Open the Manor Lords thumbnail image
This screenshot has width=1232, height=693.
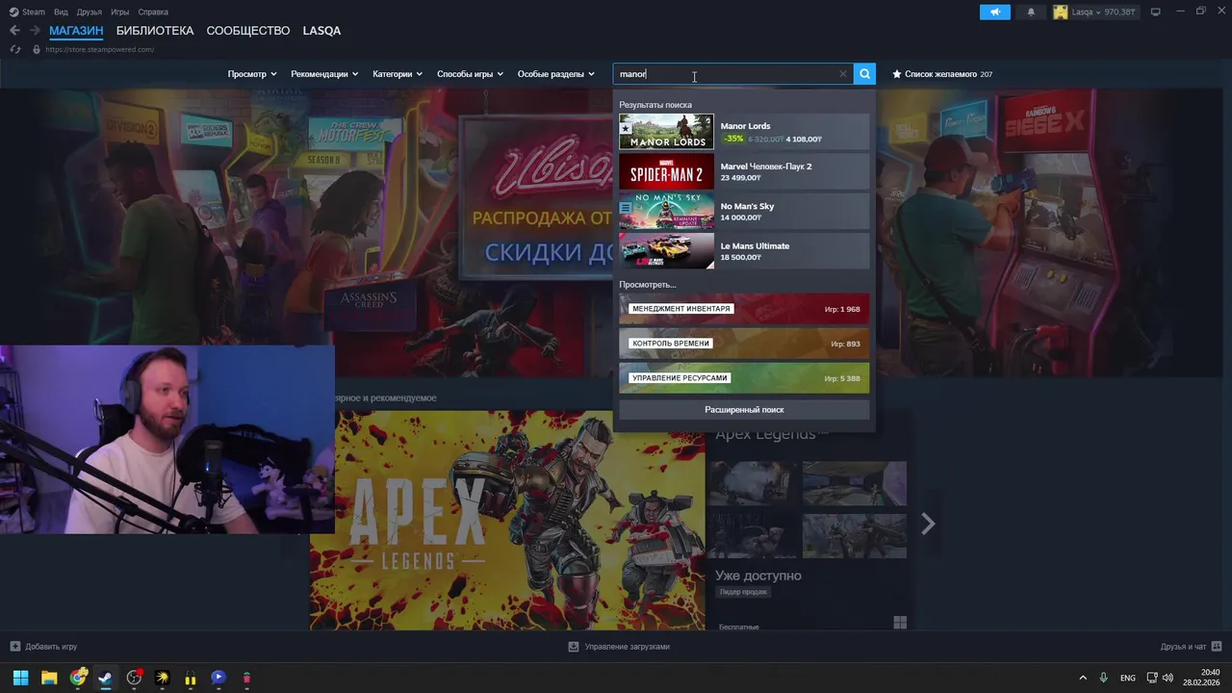[x=666, y=132]
